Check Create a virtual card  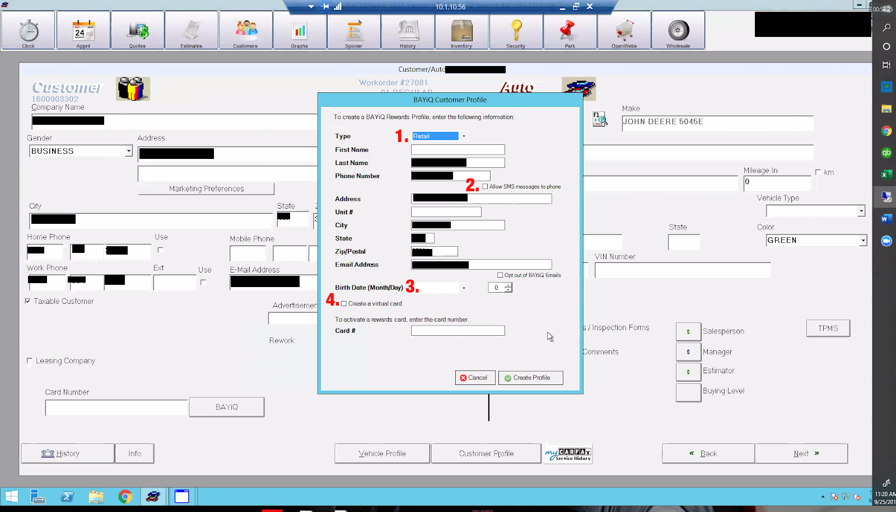point(344,303)
